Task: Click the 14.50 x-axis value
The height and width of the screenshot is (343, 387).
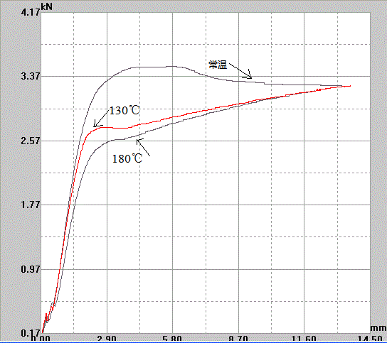Action: tap(370, 339)
